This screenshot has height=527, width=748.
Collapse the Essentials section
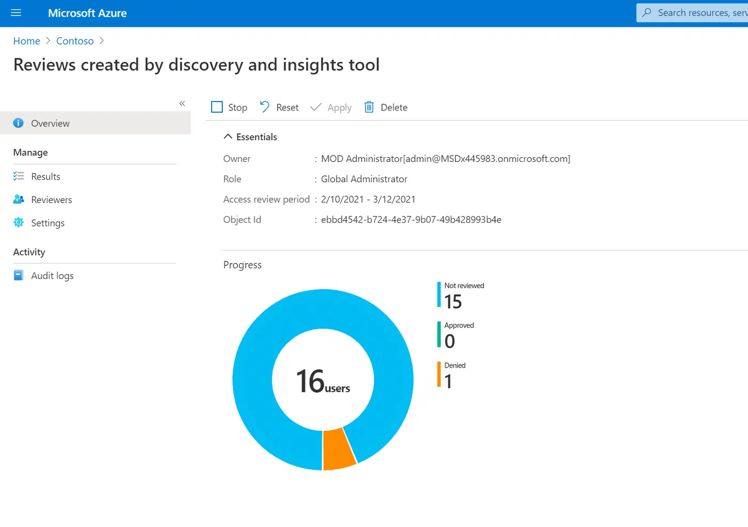point(228,136)
